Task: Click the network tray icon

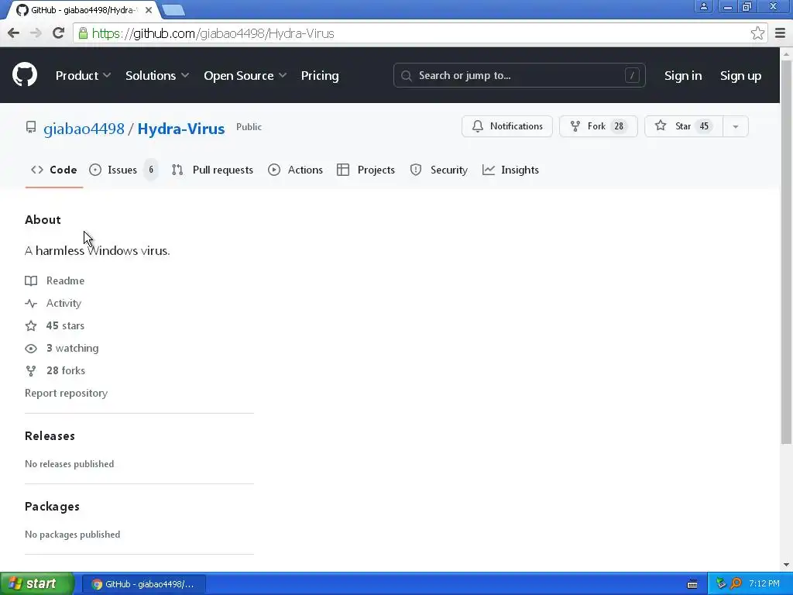Action: click(x=721, y=583)
